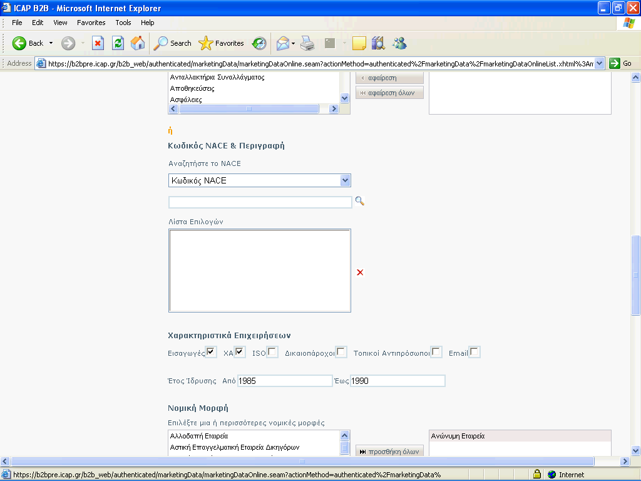Select Αλλοδαπή Εταιρεία legal form
641x481 pixels.
(x=199, y=436)
